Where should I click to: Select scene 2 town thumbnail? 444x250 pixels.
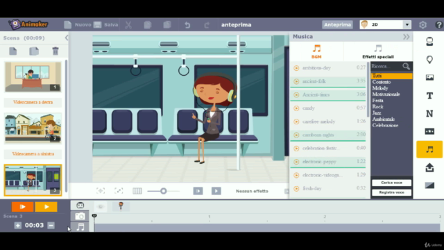[33, 128]
